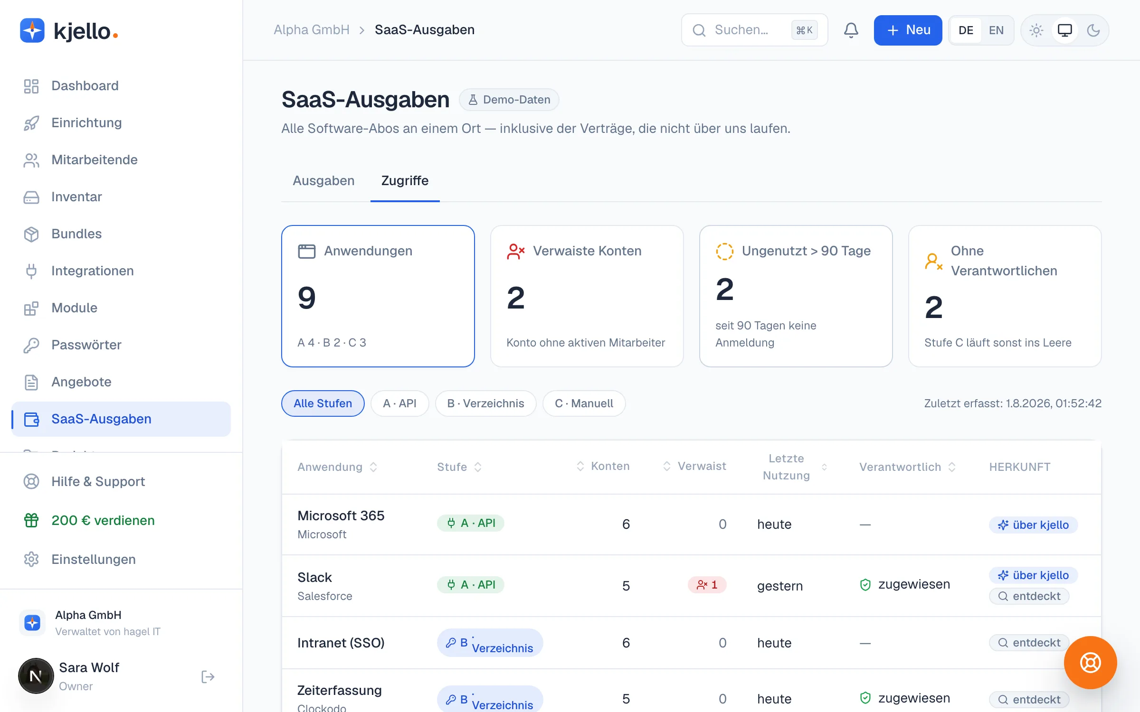1140x712 pixels.
Task: Click the Dashboard grid icon
Action: pos(31,86)
